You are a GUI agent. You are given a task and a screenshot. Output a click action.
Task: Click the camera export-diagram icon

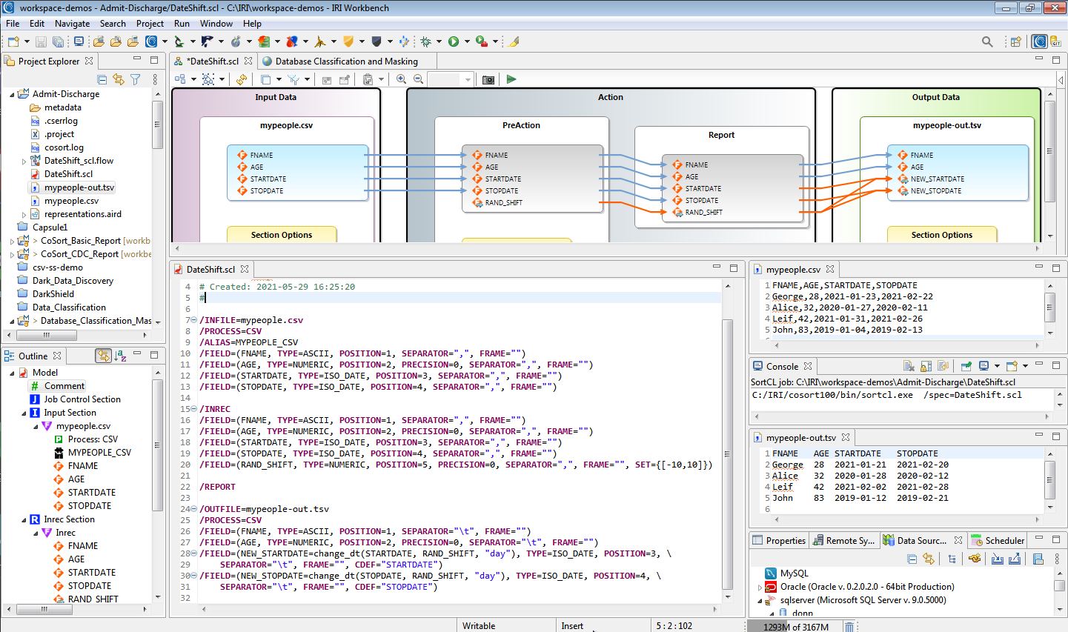click(488, 79)
